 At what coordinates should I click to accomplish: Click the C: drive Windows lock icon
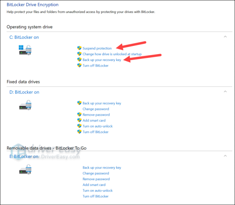(x=25, y=50)
